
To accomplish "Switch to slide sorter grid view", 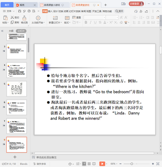I will coord(89,164).
